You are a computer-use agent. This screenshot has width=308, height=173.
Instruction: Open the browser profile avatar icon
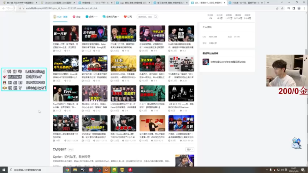[x=299, y=8]
